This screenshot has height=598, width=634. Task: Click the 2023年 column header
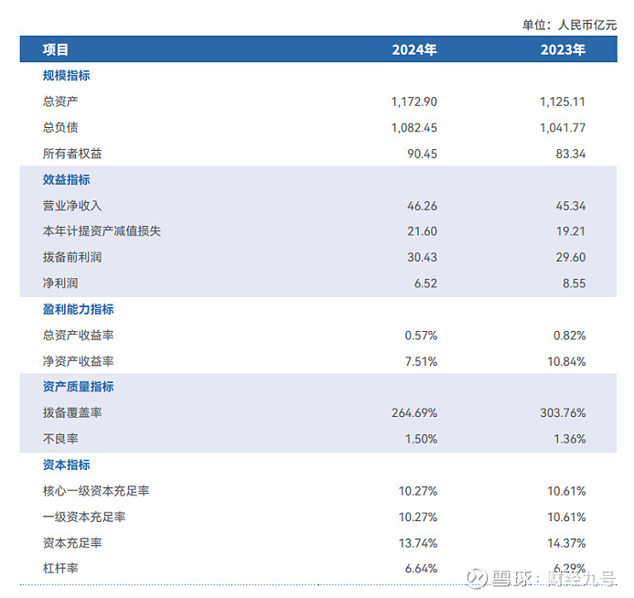click(563, 49)
